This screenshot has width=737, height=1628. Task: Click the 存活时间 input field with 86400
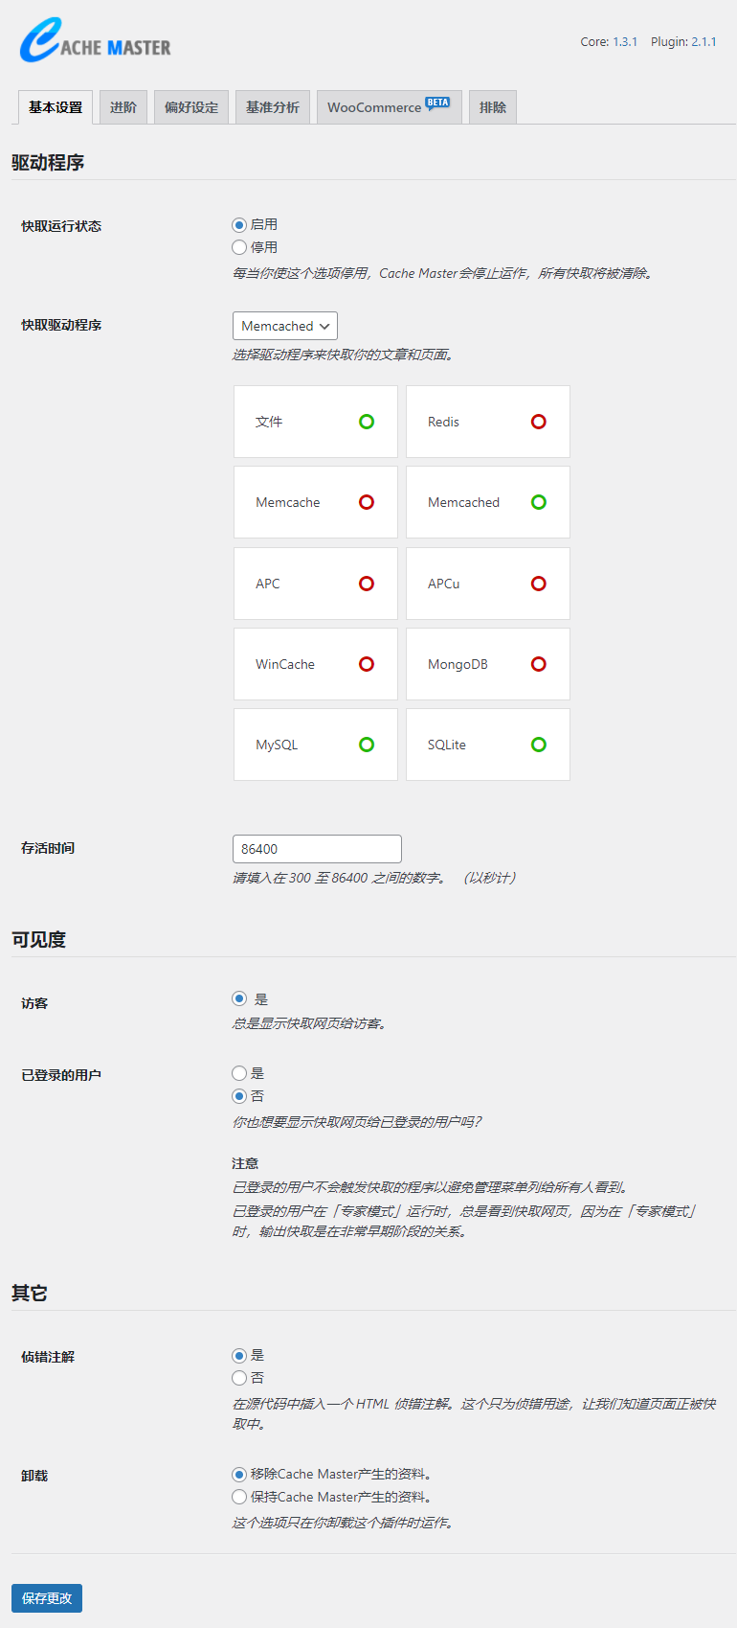317,849
